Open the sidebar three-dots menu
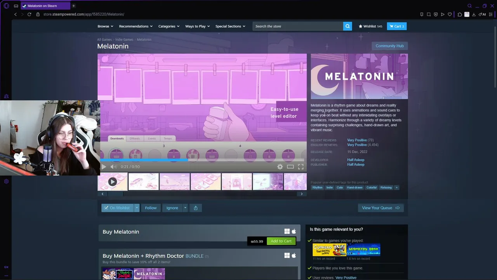 tap(6, 275)
